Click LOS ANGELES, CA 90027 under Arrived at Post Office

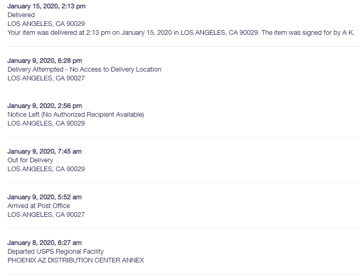[46, 215]
